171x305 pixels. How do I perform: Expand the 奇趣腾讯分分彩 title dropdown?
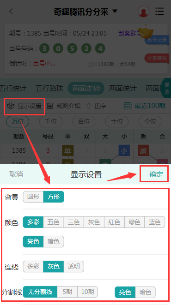pos(115,11)
